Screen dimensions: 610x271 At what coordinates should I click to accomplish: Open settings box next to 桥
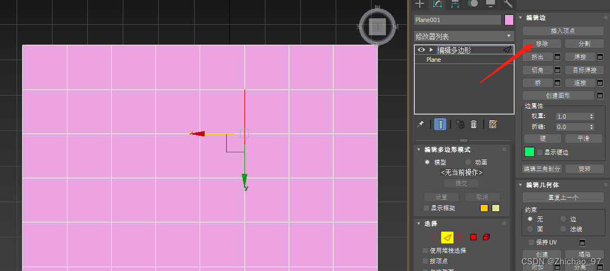coord(557,83)
